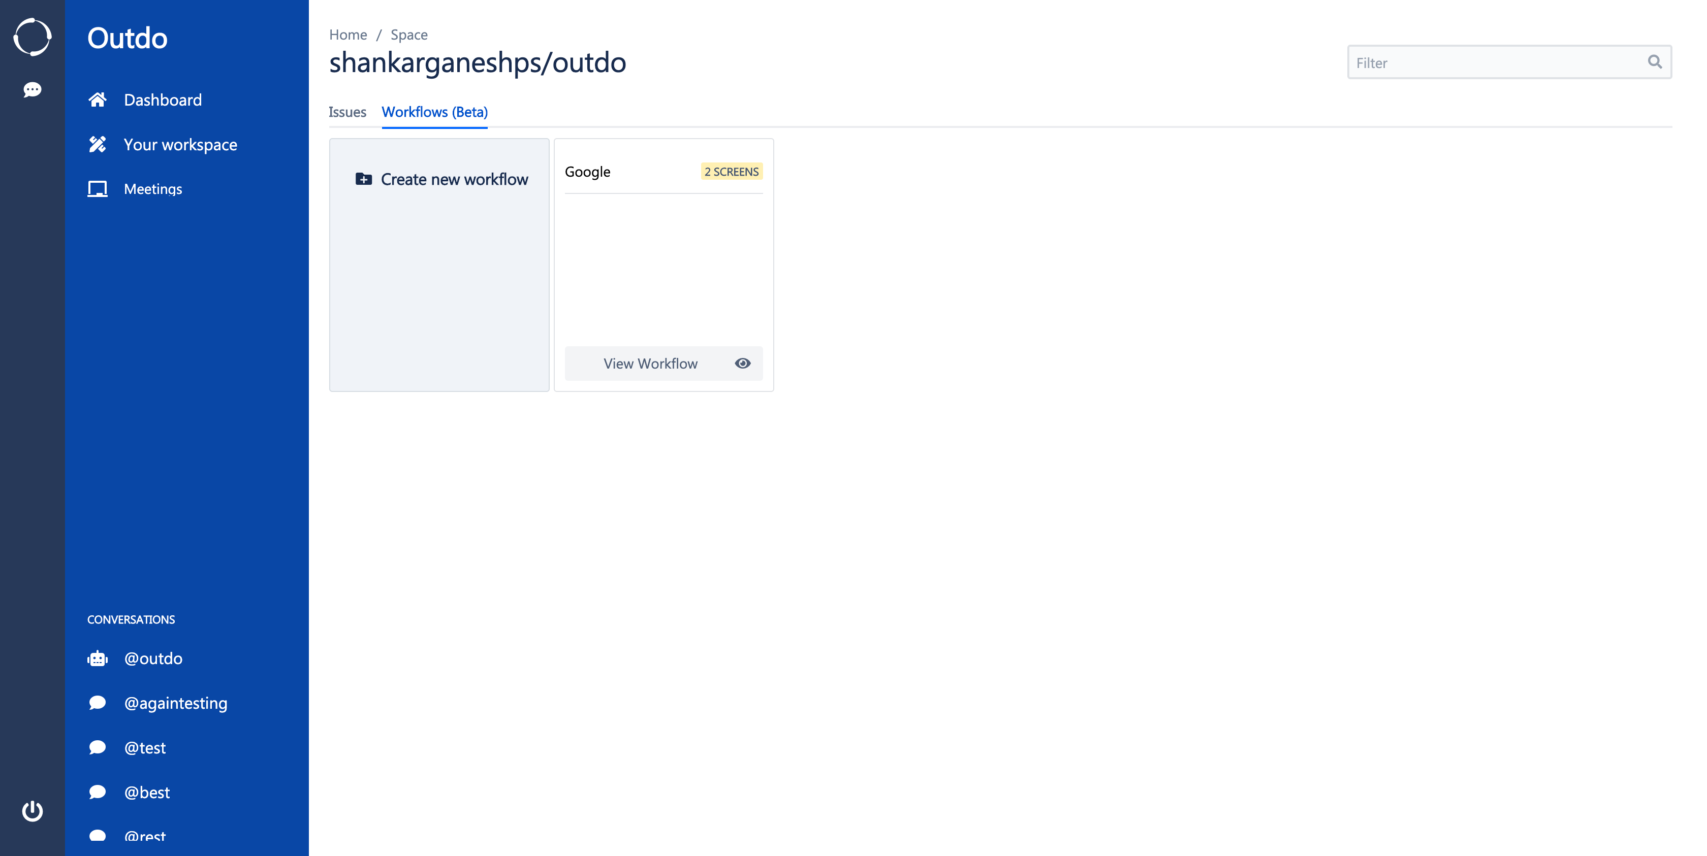The image size is (1707, 856).
Task: Click the 2 SCREENS badge on Google card
Action: (732, 172)
